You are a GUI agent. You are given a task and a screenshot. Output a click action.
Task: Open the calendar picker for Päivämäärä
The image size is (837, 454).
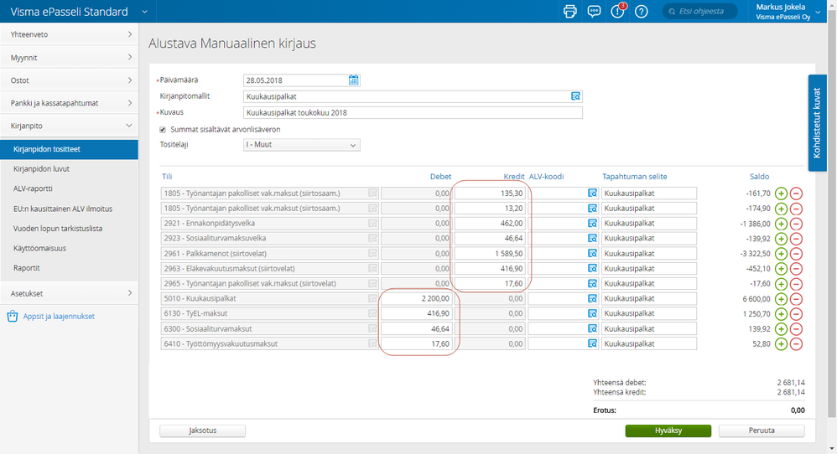pos(354,80)
